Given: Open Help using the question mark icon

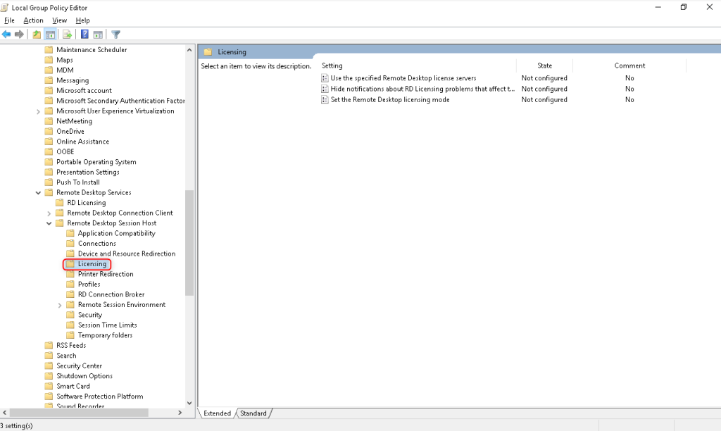Looking at the screenshot, I should (84, 35).
